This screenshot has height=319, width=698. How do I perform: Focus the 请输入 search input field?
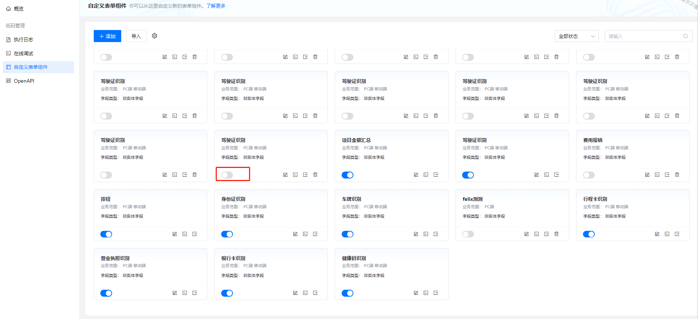644,36
